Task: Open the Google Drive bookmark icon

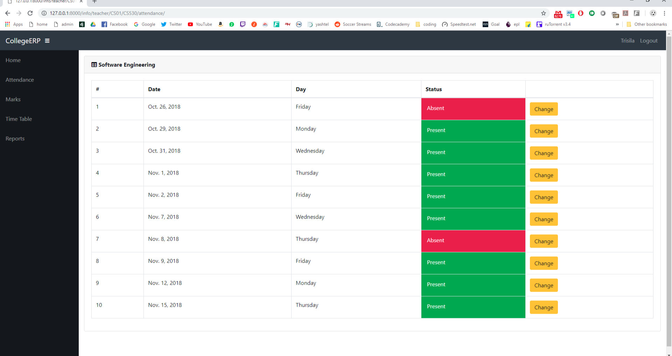Action: click(x=93, y=24)
